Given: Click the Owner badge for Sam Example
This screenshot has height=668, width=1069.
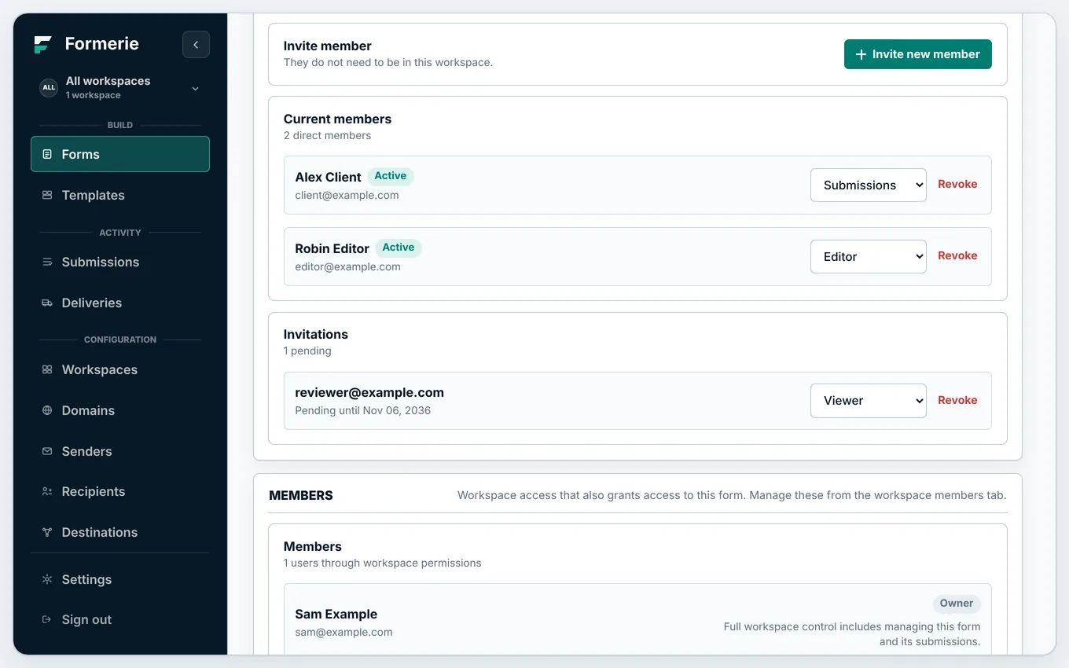Looking at the screenshot, I should [x=957, y=604].
